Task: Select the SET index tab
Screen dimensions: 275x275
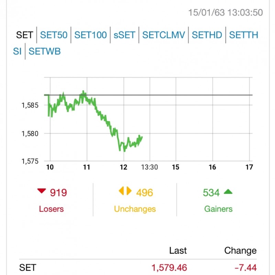Action: tap(24, 35)
